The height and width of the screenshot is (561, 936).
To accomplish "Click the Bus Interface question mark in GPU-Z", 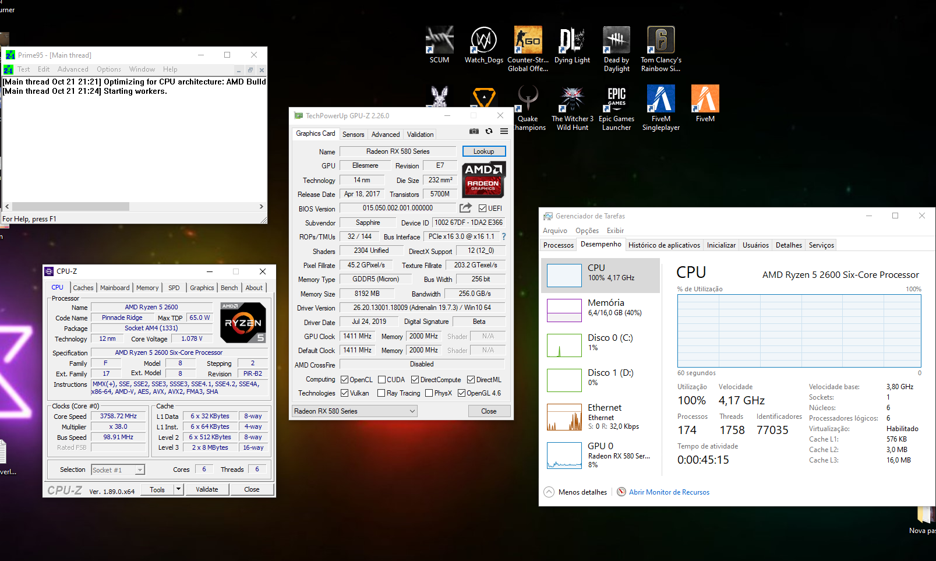I will click(504, 237).
